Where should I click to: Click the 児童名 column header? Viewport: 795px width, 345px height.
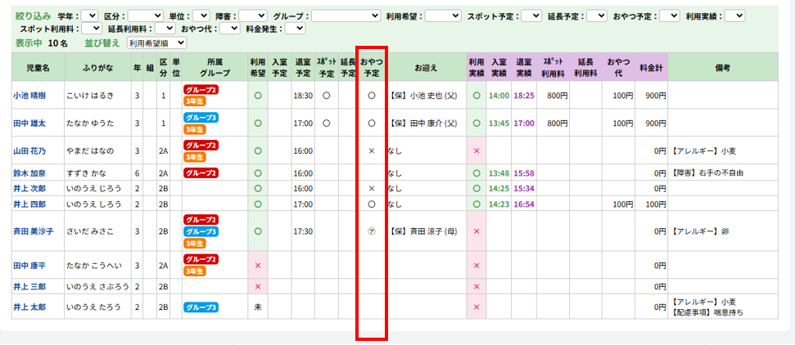coord(36,67)
